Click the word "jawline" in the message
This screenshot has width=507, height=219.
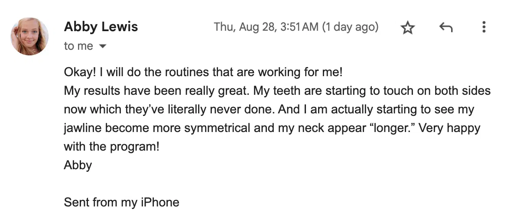pyautogui.click(x=83, y=128)
